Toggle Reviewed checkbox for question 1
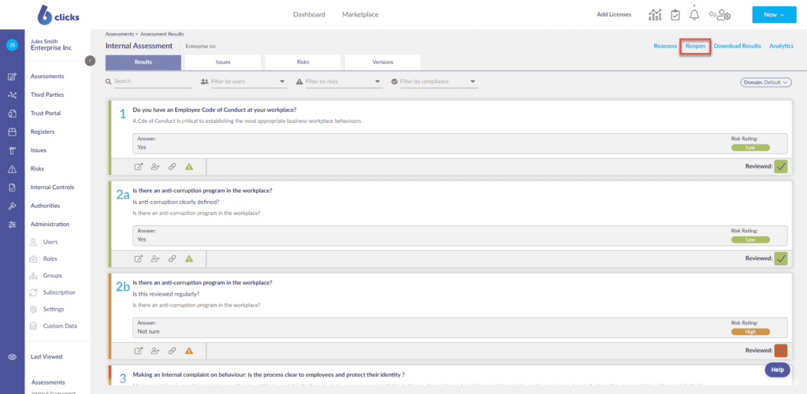 (x=780, y=166)
